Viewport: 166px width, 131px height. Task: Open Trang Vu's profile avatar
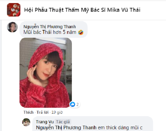26,122
